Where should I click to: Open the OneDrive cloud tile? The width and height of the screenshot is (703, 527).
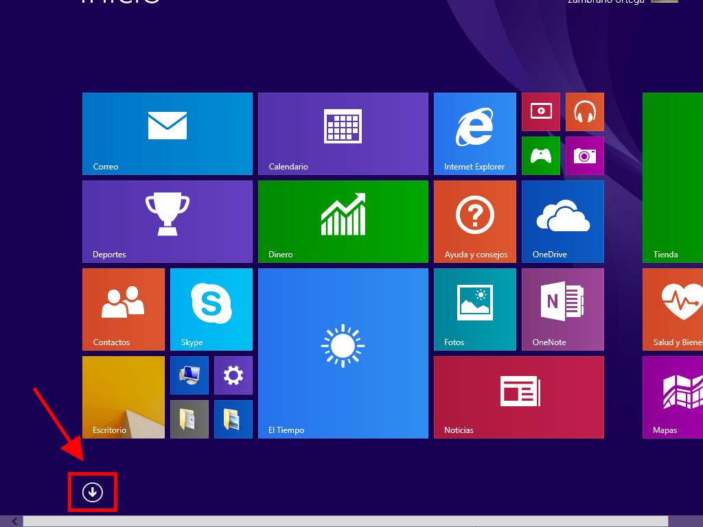tap(563, 222)
